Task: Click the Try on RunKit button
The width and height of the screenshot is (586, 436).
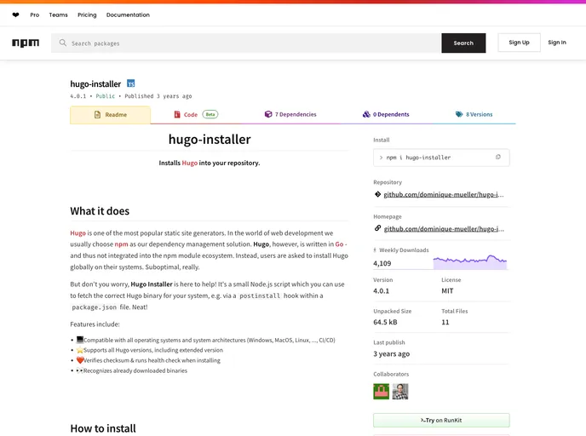Action: (x=441, y=421)
